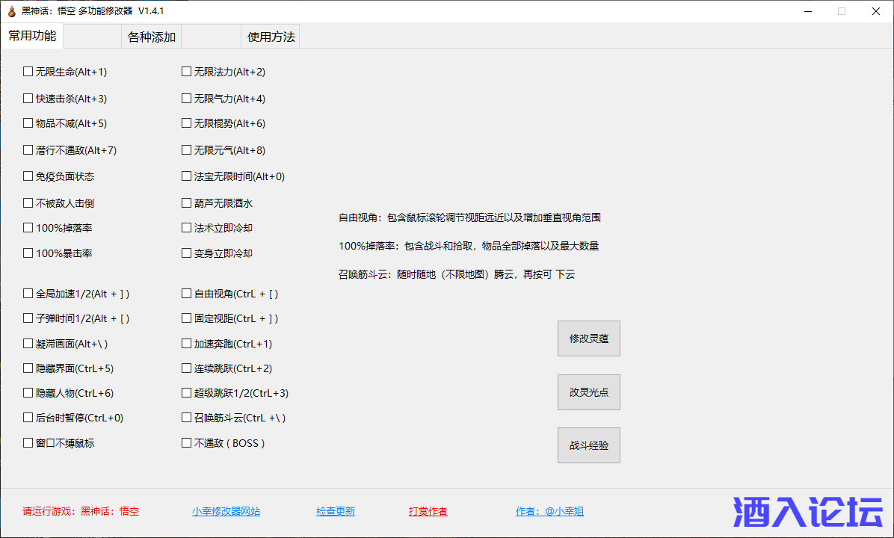This screenshot has height=538, width=894.
Task: Click the 改灵光点 button
Action: click(589, 392)
